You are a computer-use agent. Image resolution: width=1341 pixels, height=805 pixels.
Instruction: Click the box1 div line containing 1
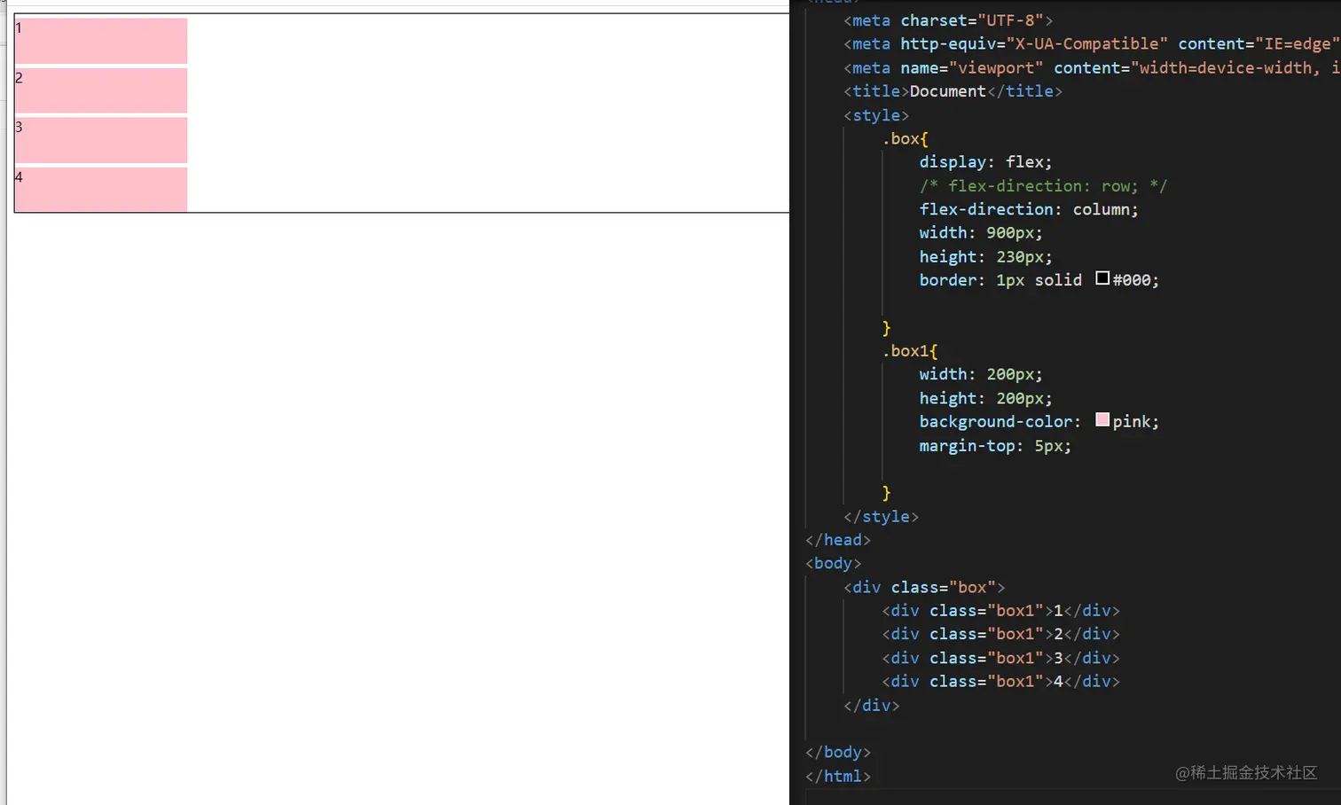tap(1000, 611)
